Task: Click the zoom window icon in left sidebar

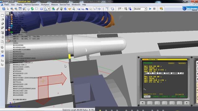Action: (2, 42)
